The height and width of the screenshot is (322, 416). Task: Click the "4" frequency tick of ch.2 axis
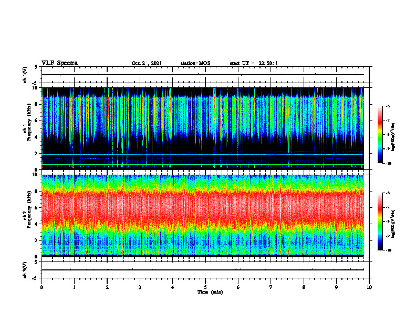coord(37,224)
